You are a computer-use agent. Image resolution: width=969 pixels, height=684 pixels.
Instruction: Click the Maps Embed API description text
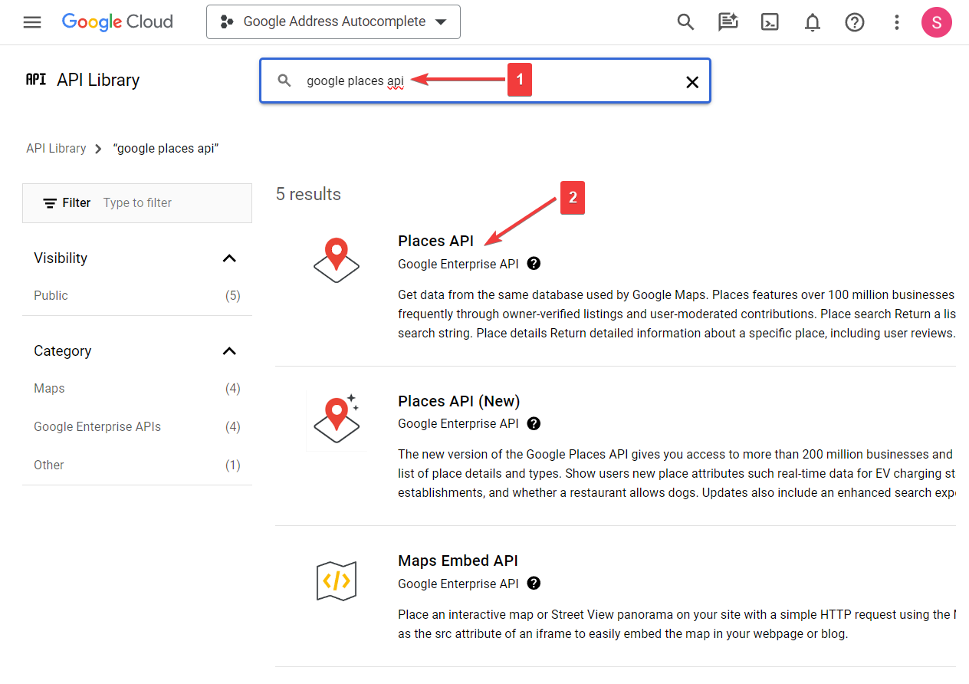pos(677,625)
